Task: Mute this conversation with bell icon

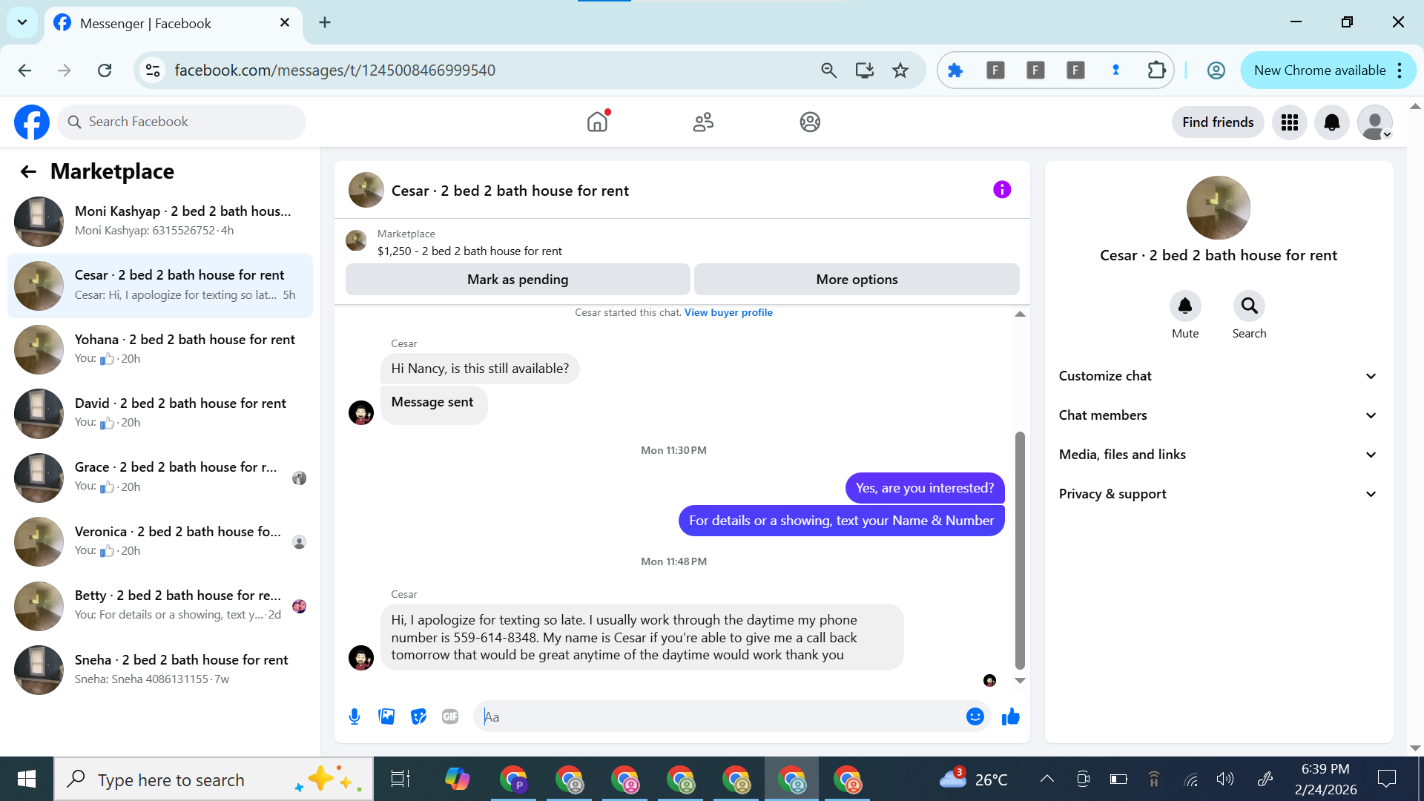Action: 1184,306
